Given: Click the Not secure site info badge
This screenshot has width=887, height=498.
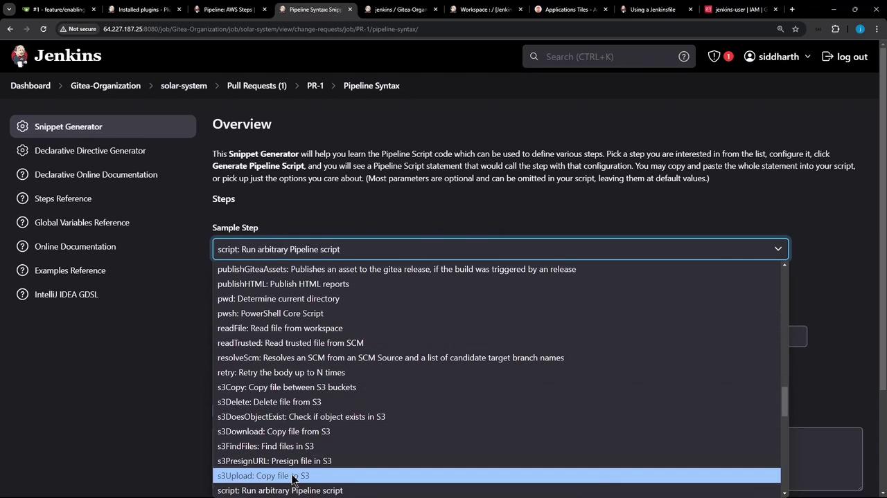Looking at the screenshot, I should coord(78,29).
